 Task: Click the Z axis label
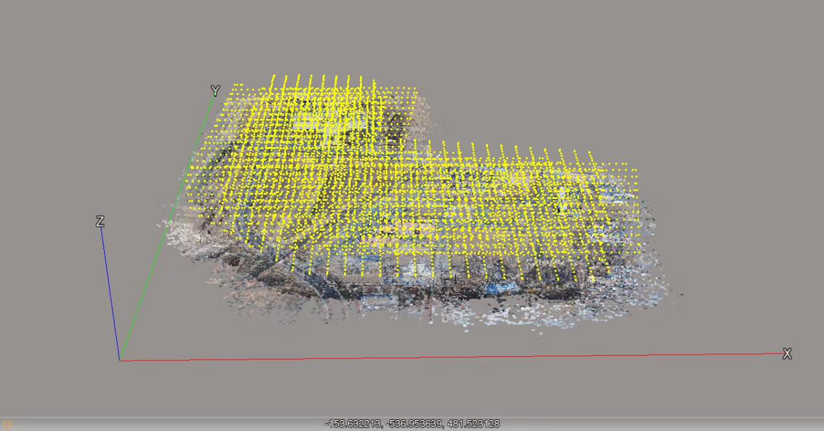99,222
